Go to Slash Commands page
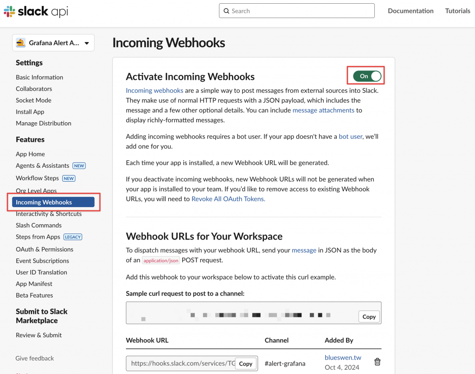Image resolution: width=475 pixels, height=374 pixels. (x=39, y=225)
